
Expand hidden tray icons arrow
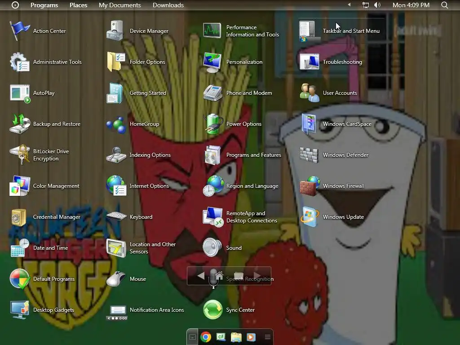(x=349, y=4)
